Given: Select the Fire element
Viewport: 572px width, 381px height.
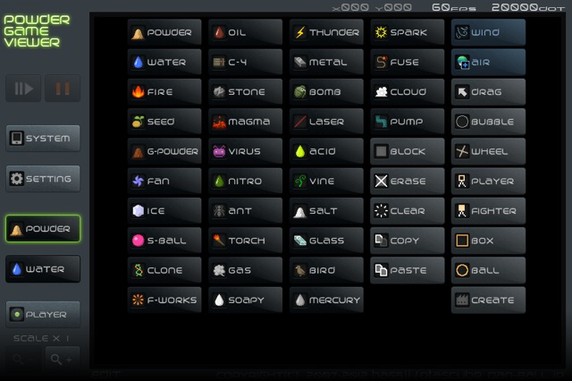Looking at the screenshot, I should pos(164,91).
